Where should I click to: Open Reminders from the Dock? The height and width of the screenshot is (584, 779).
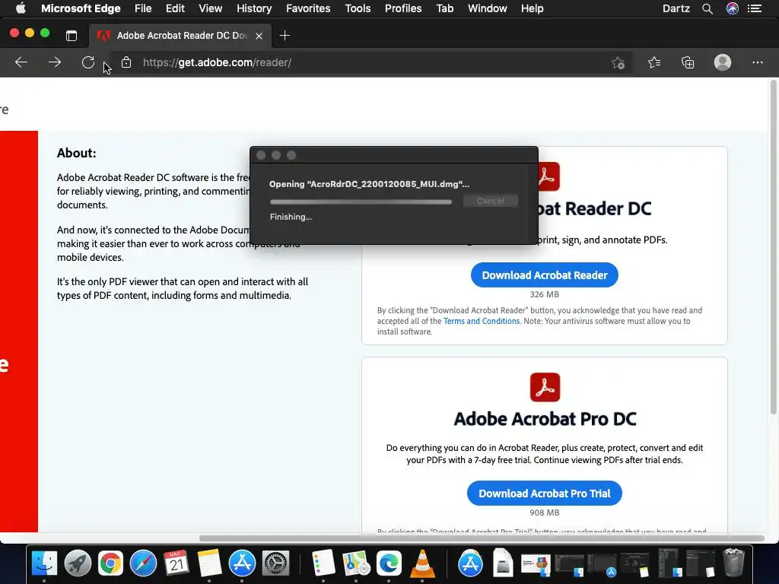(323, 563)
